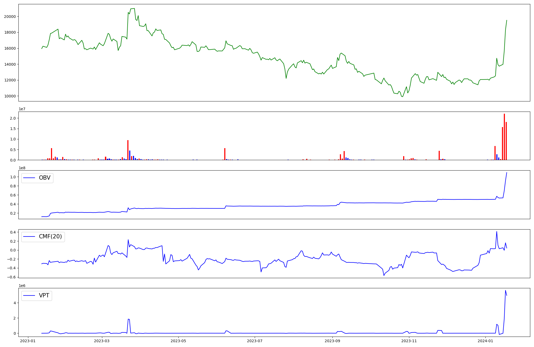Select the 2023-11 x-axis date label
The width and height of the screenshot is (534, 347).
pyautogui.click(x=409, y=341)
